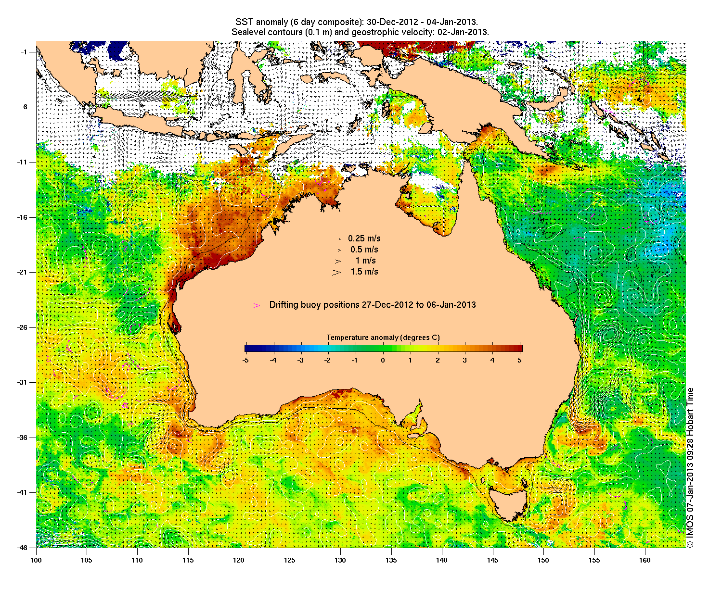The width and height of the screenshot is (722, 589).
Task: Click the longitude axis label '160'
Action: pyautogui.click(x=645, y=560)
